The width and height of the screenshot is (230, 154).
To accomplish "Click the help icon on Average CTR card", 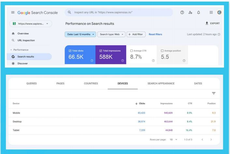I will tap(153, 61).
